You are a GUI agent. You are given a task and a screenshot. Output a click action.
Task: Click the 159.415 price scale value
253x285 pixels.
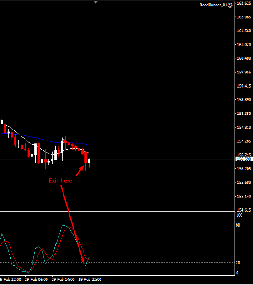click(x=244, y=86)
